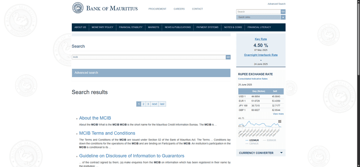Toggle the GBPMUR chart series legend
Screen dimensions: 360x167
pyautogui.click(x=252, y=144)
